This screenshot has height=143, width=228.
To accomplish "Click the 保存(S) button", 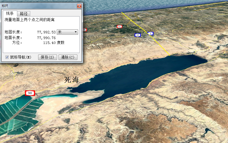I will pos(47,57).
